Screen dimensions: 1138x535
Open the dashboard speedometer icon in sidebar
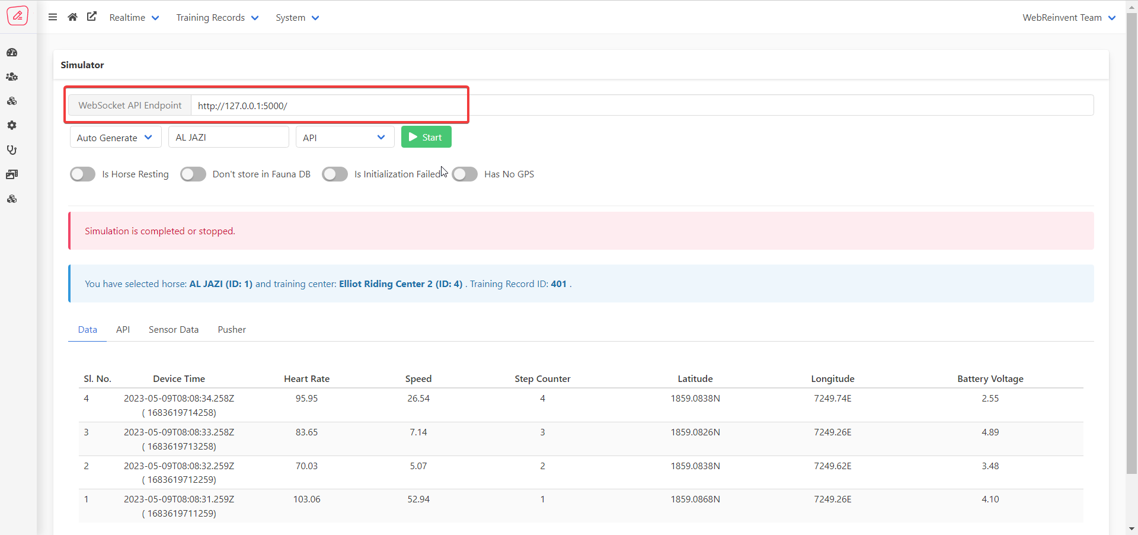pos(12,52)
